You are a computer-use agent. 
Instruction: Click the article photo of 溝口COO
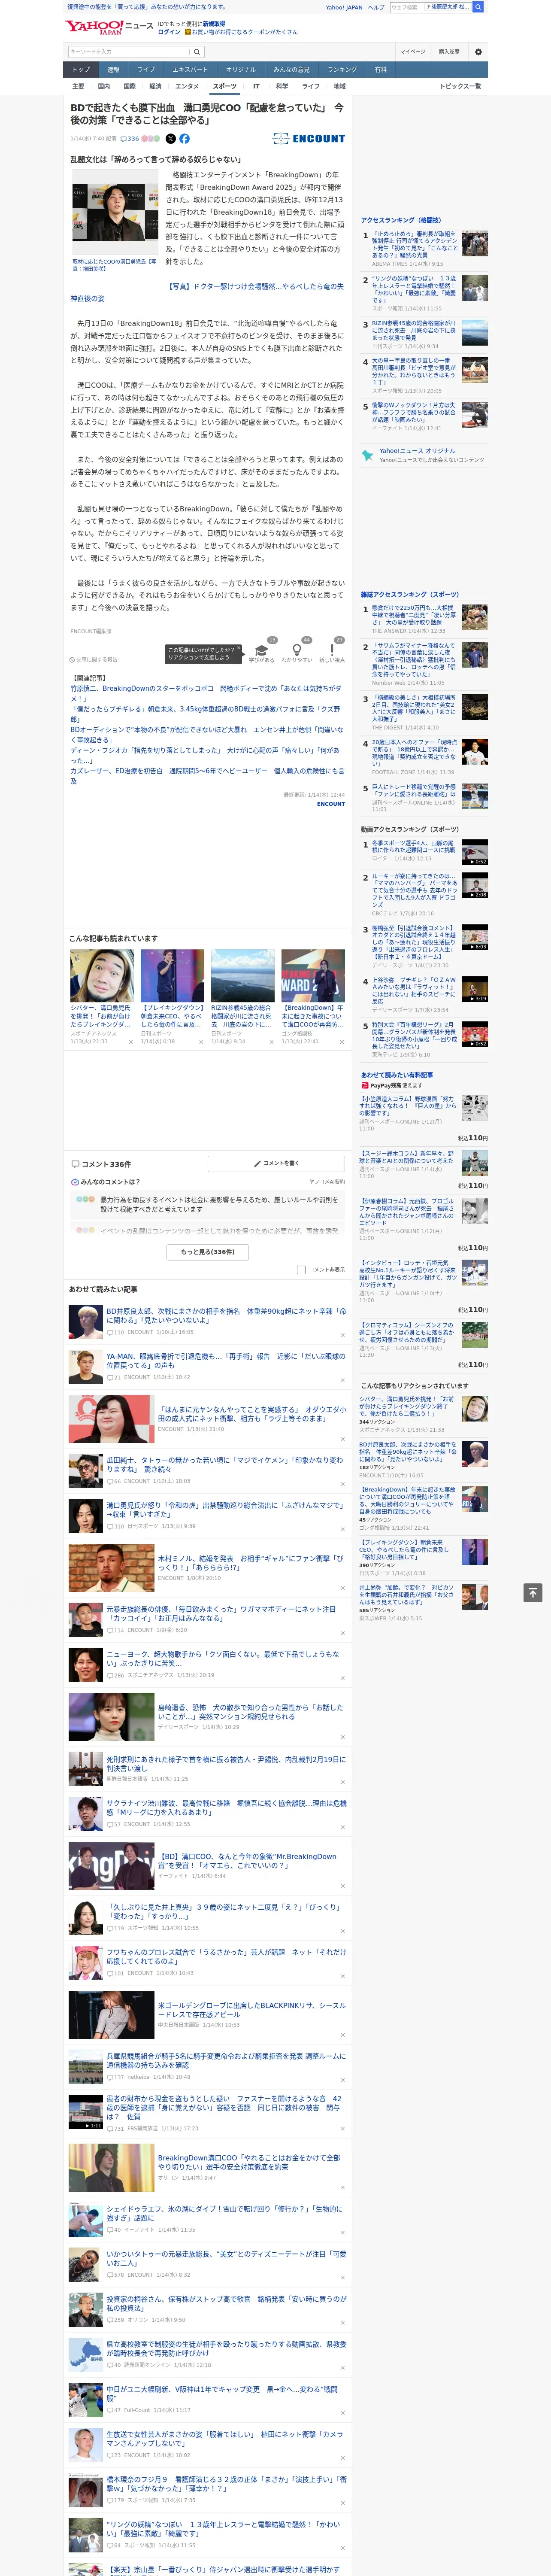[x=115, y=212]
